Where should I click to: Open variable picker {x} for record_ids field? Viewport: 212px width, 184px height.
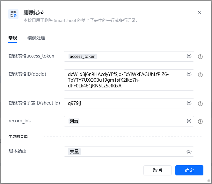pyautogui.click(x=189, y=121)
